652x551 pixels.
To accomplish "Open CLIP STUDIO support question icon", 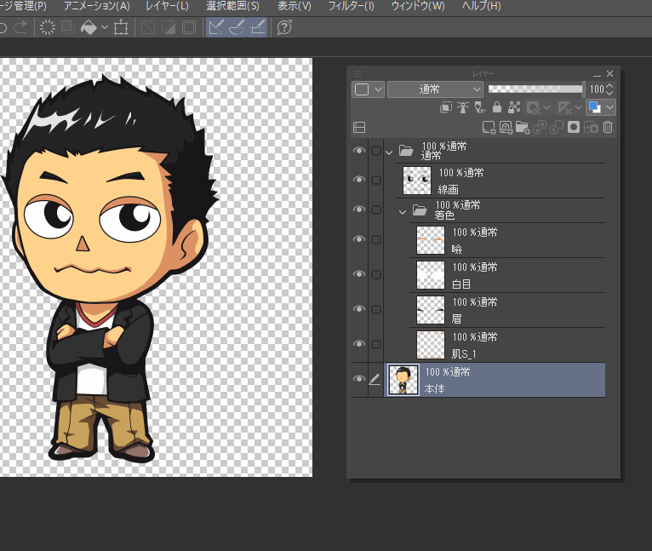I will [284, 27].
